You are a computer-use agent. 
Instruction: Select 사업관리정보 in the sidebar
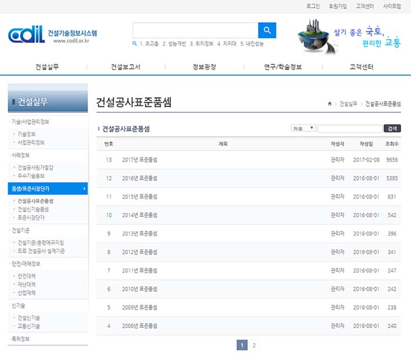click(31, 142)
